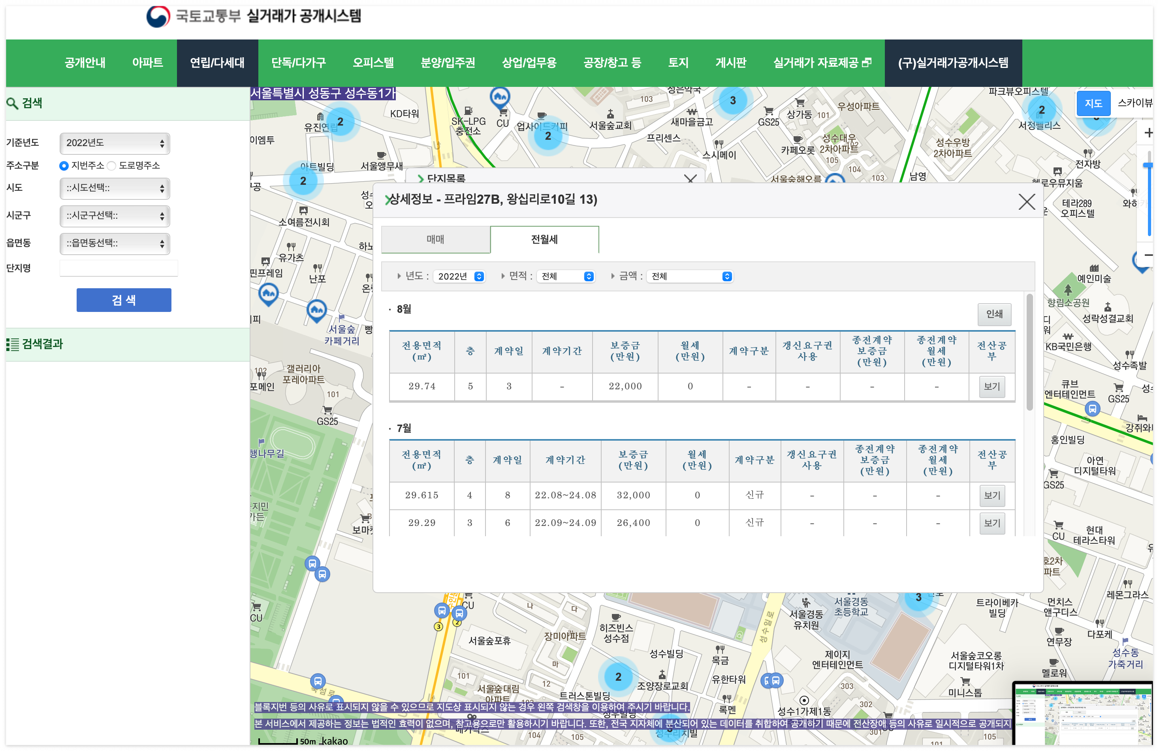Open 토지 menu
This screenshot has height=751, width=1159.
pos(678,63)
